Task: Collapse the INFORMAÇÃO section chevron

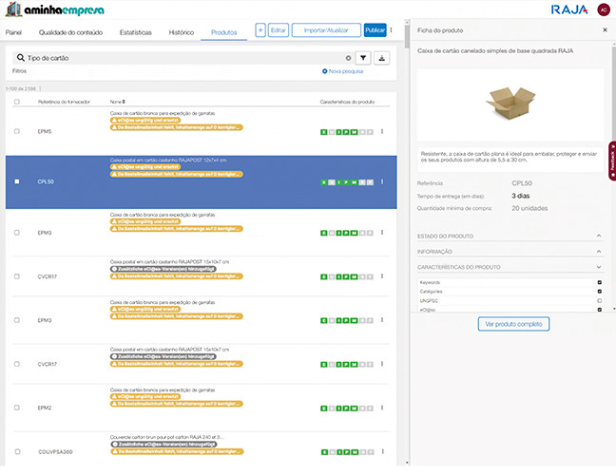Action: [x=599, y=251]
